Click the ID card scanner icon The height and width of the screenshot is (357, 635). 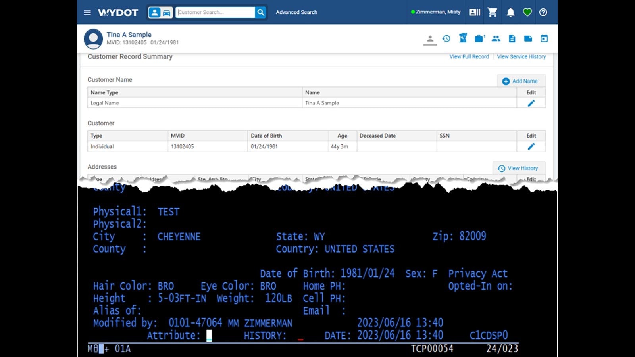pos(474,12)
